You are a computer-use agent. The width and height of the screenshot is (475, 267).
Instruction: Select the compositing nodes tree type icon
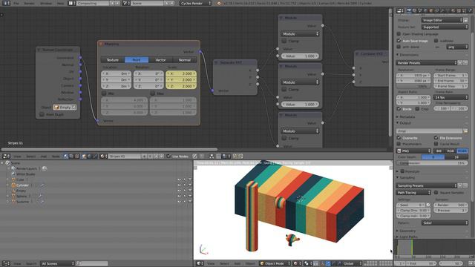pos(71,156)
